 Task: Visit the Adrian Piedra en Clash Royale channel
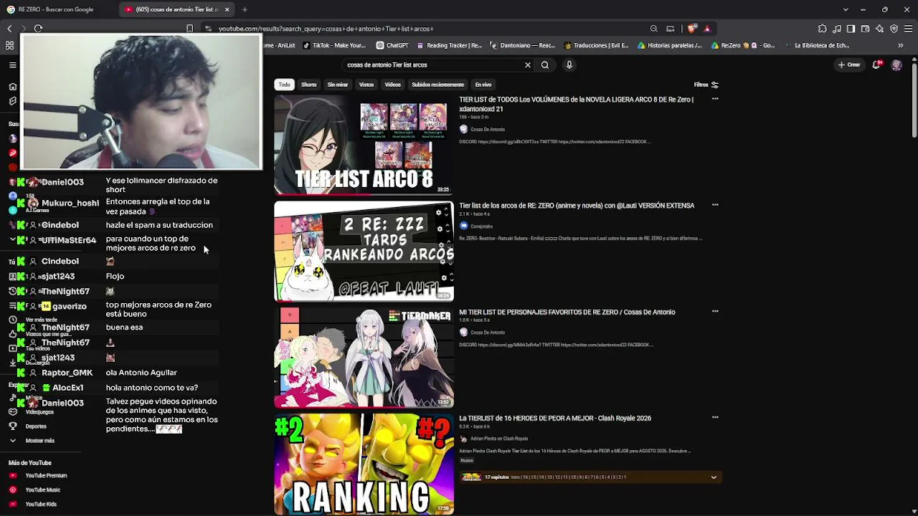click(x=499, y=439)
